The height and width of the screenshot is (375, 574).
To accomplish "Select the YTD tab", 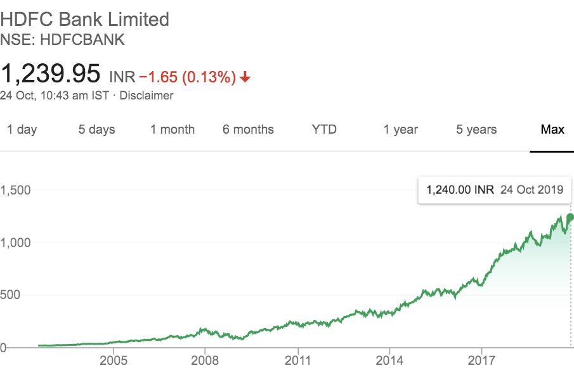I will [324, 130].
